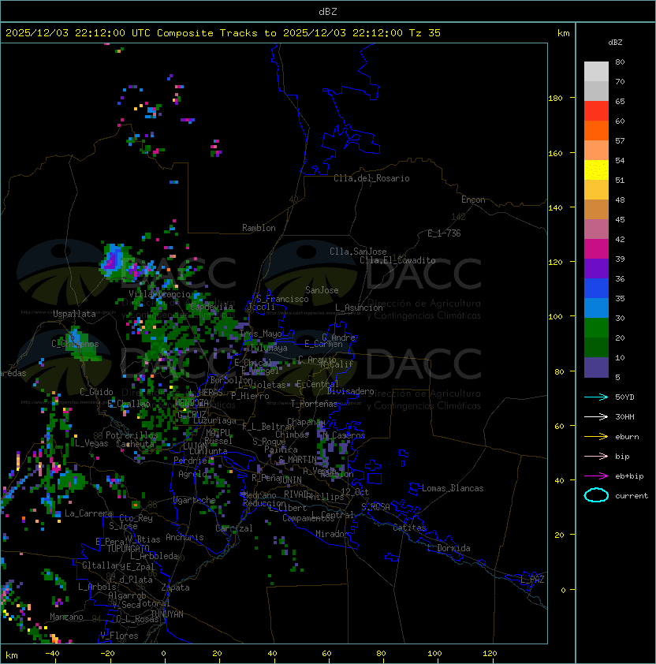Click the Uspallata place label

pos(74,314)
